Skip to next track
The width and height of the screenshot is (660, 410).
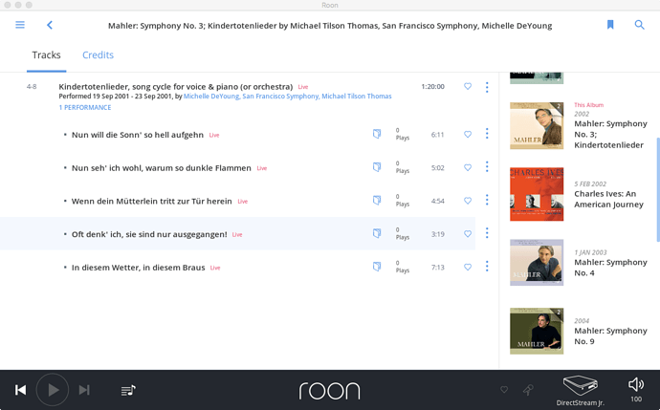[x=84, y=390]
